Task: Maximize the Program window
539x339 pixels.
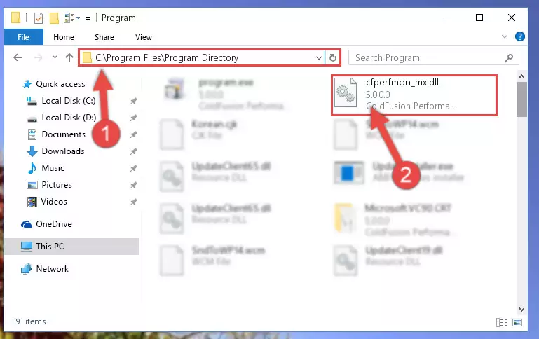Action: [479, 18]
